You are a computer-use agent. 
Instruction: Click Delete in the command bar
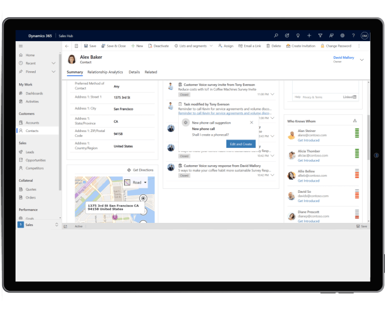274,46
